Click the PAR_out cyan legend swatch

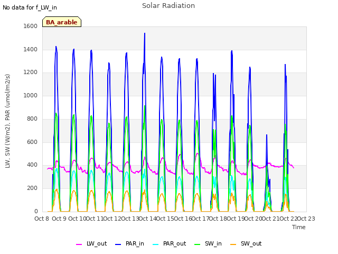[x=155, y=244]
